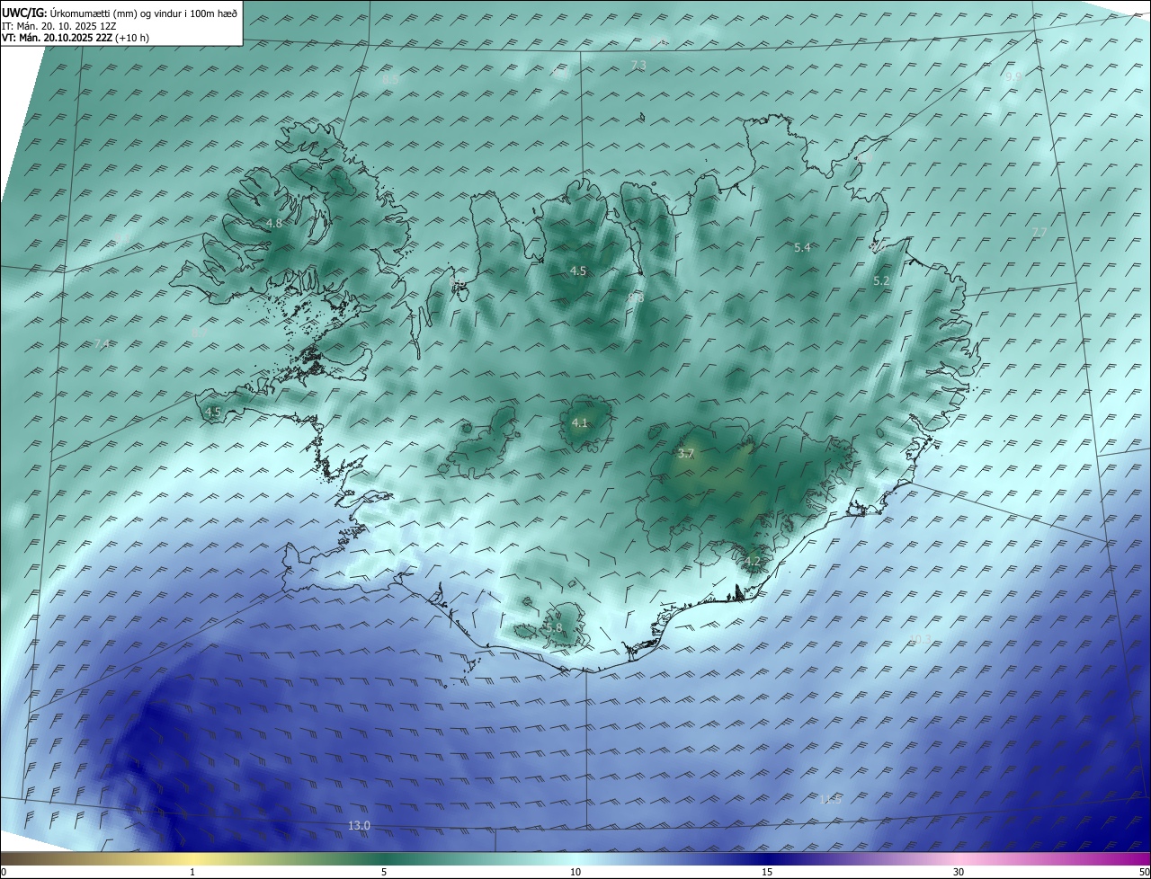This screenshot has height=879, width=1151.
Task: Click color scale tick label 1
Action: point(192,872)
